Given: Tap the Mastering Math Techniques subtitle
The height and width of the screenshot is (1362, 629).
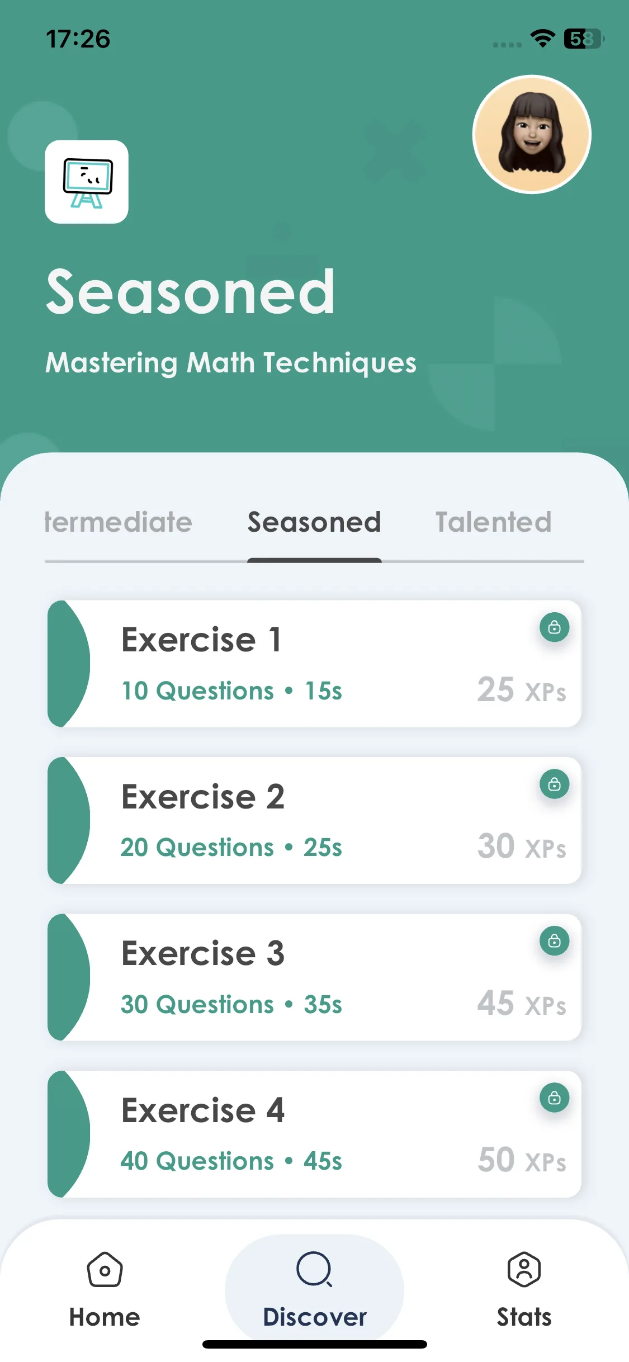Looking at the screenshot, I should 231,363.
